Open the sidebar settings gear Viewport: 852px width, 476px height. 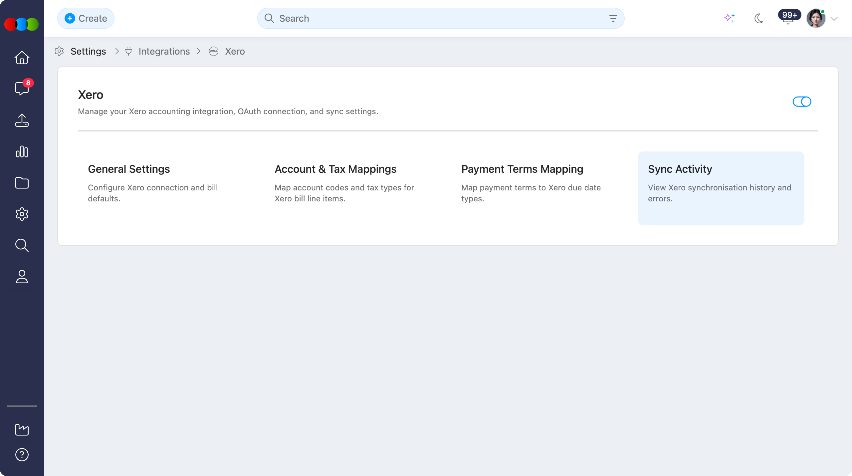point(22,214)
